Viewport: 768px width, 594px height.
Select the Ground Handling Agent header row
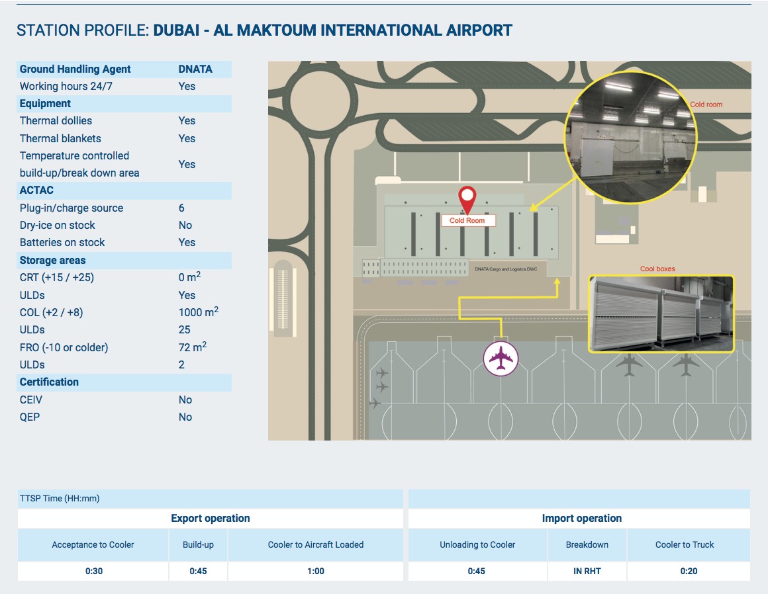pyautogui.click(x=124, y=69)
